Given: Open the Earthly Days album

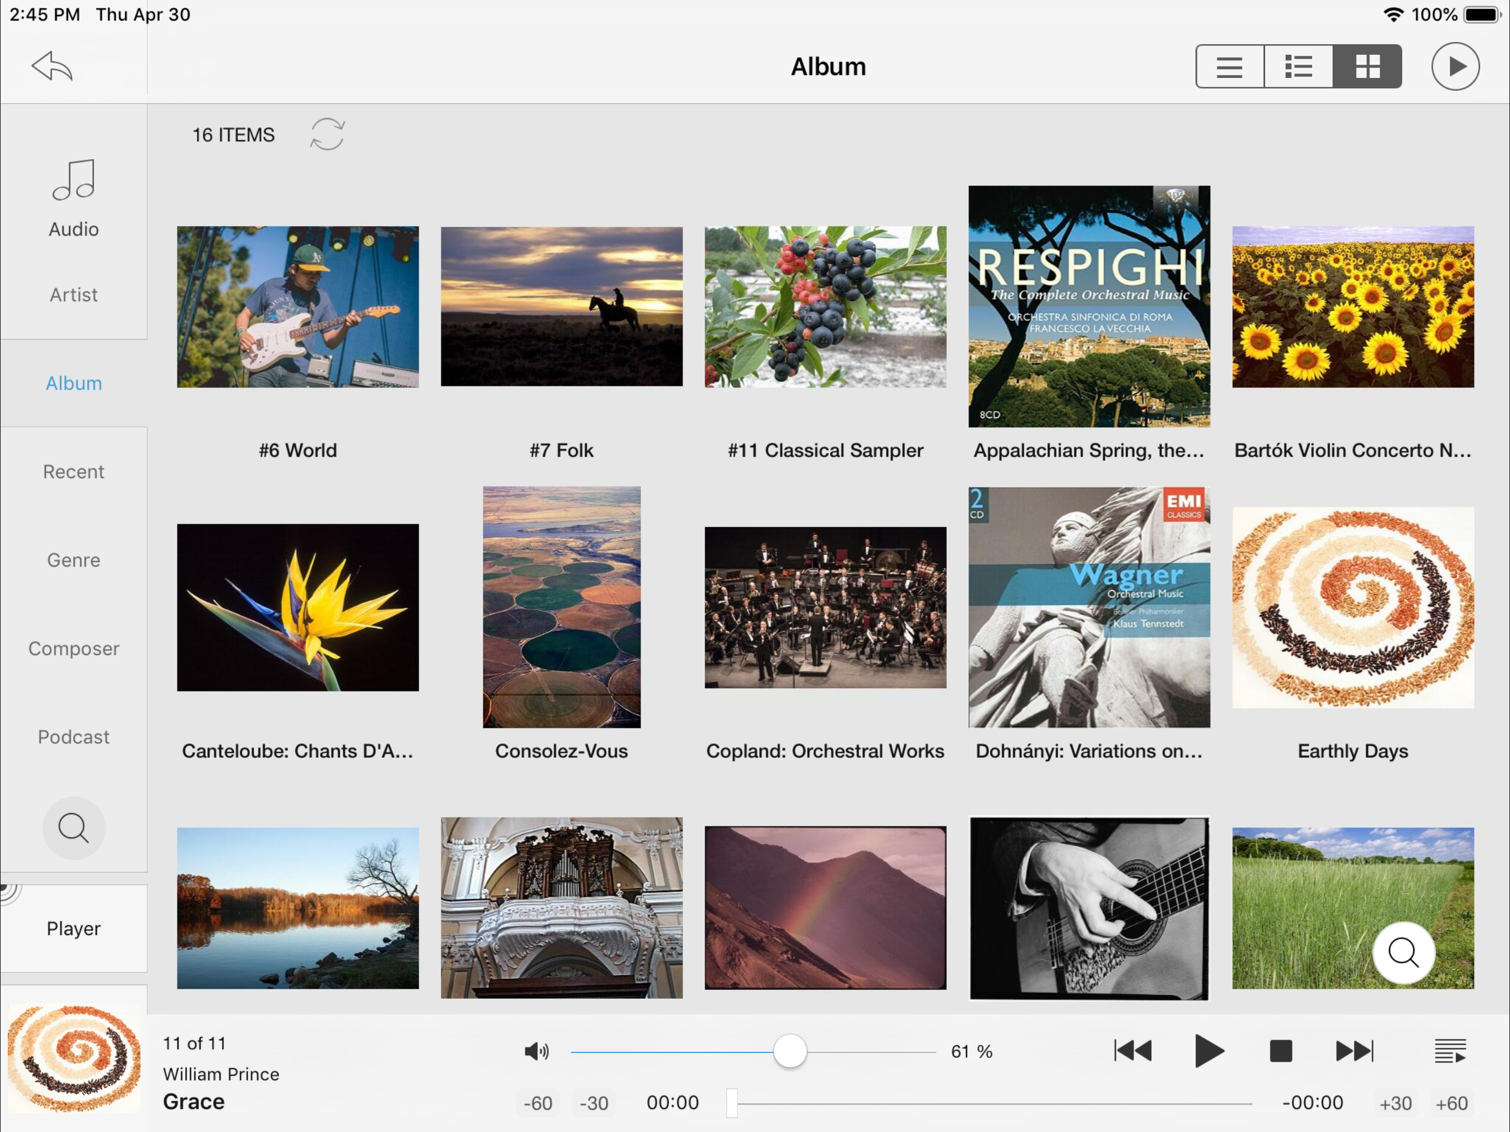Looking at the screenshot, I should 1352,607.
